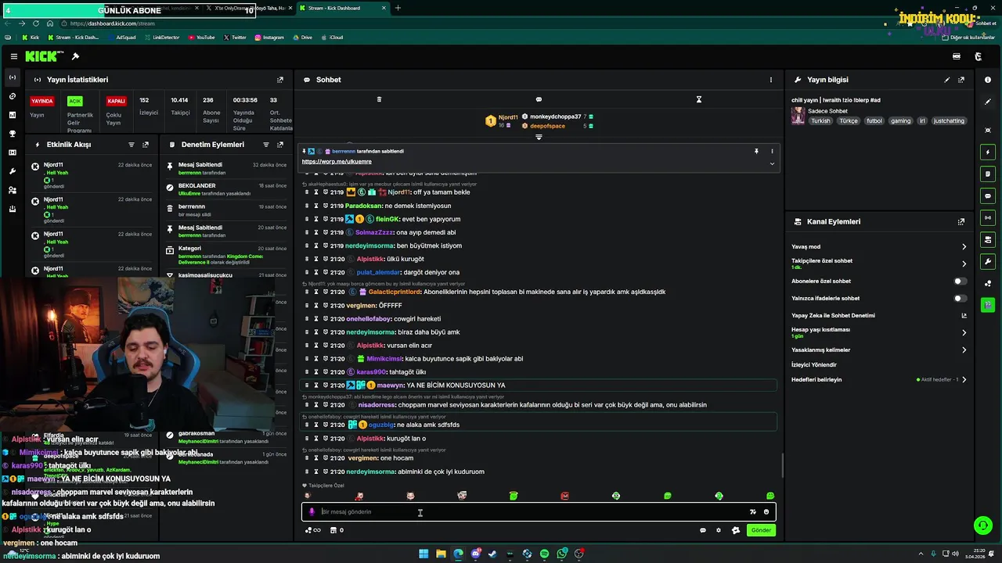Open a new browser tab
Screen dimensions: 1002x563
coord(398,8)
